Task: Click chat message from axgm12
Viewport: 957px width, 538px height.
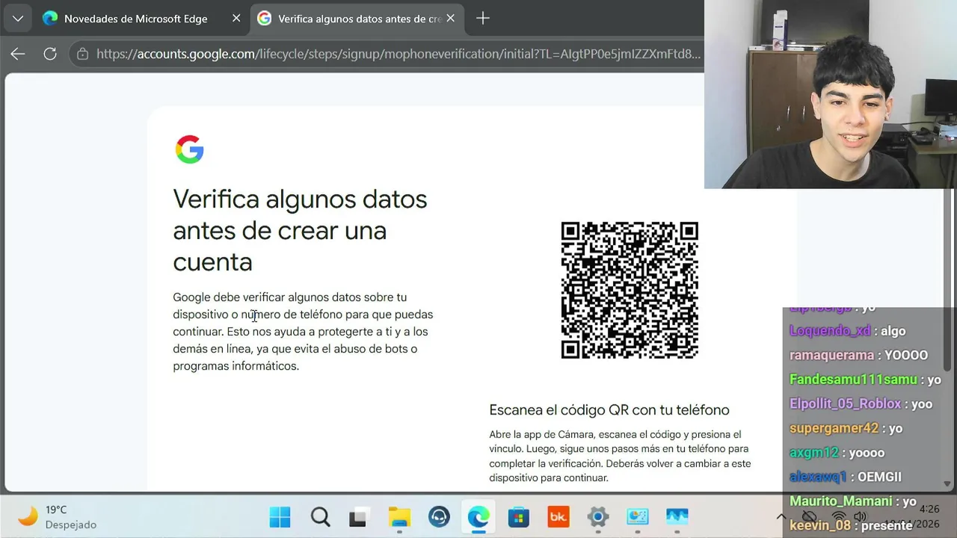Action: 837,453
